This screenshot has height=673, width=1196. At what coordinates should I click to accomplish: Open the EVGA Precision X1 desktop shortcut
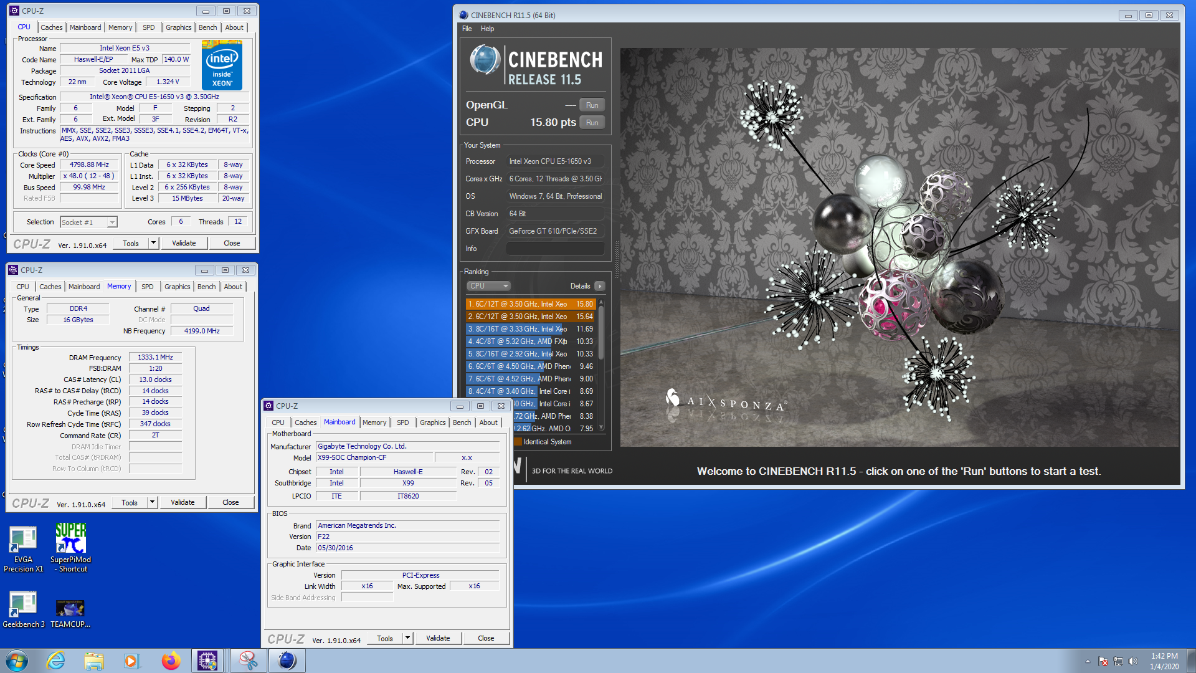pyautogui.click(x=23, y=548)
